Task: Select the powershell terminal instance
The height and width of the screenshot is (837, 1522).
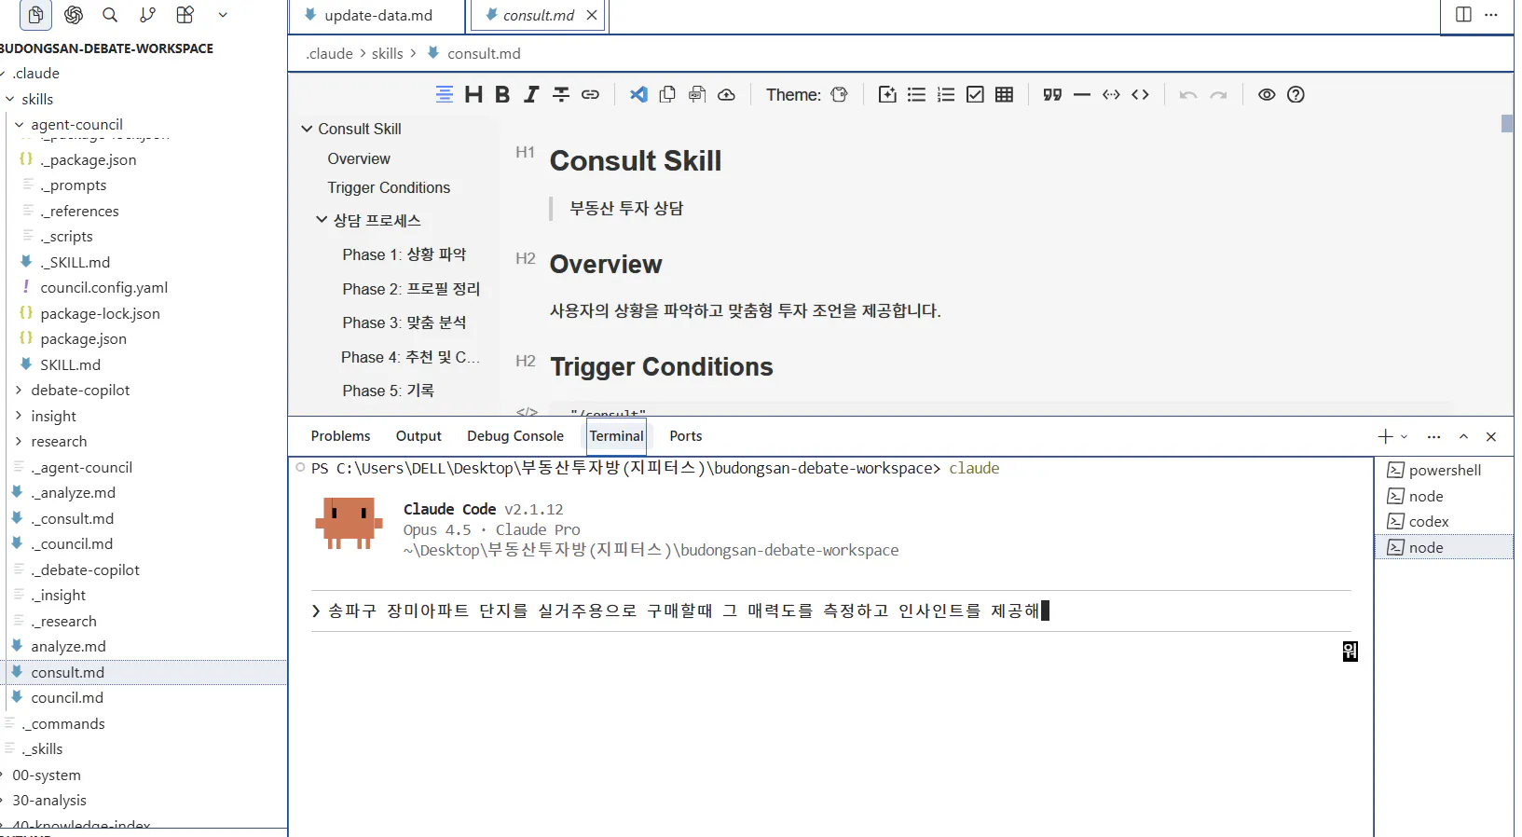Action: [1444, 470]
